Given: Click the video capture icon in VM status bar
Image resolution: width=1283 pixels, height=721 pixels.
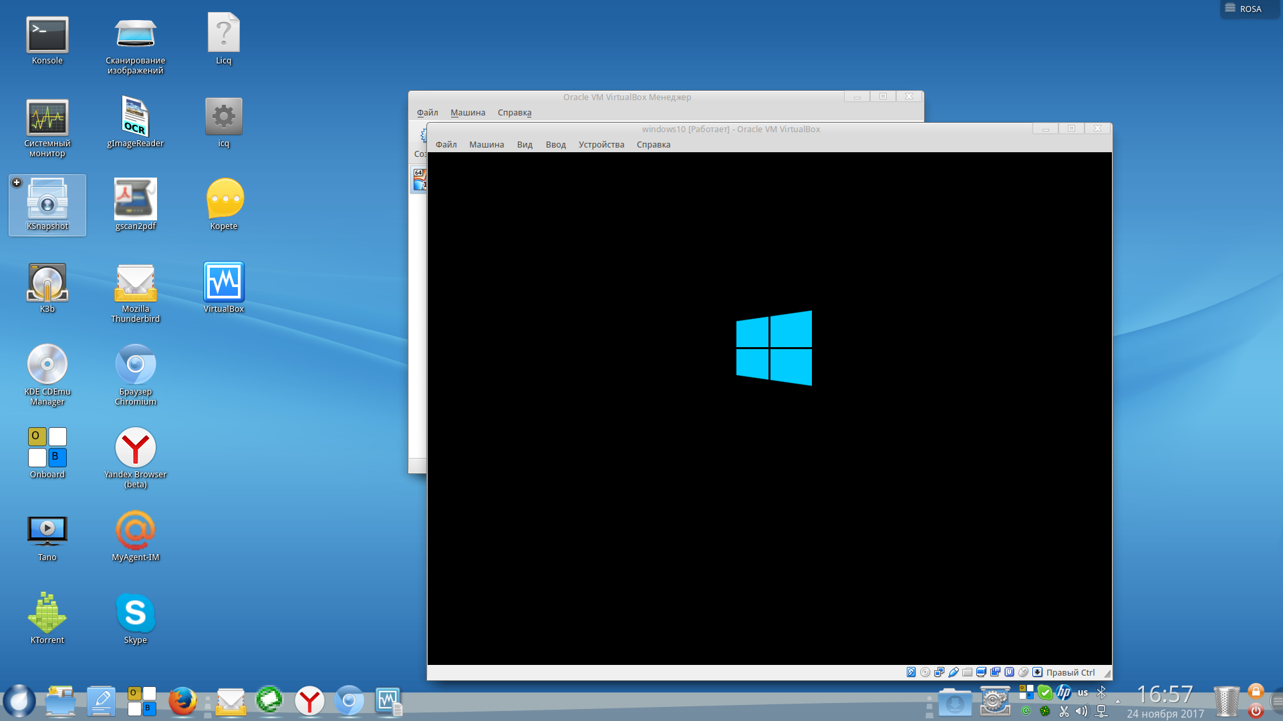Looking at the screenshot, I should (x=995, y=672).
